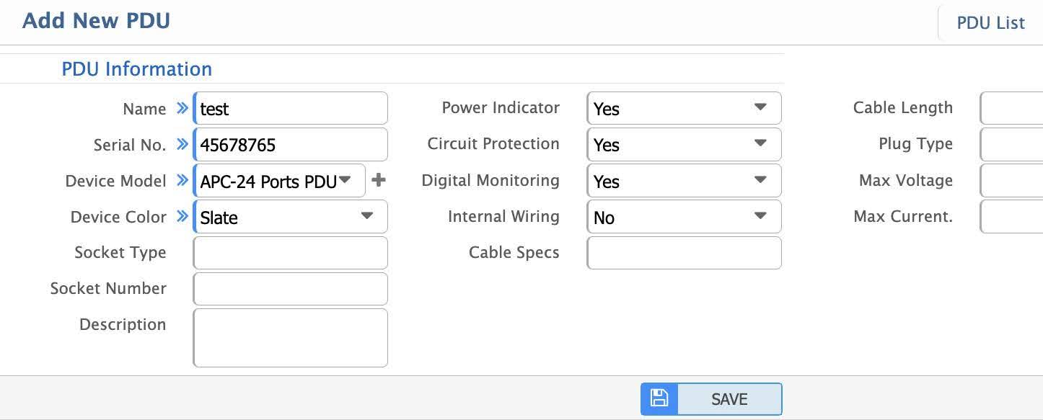Click the double-arrow icon next to Name

point(182,108)
